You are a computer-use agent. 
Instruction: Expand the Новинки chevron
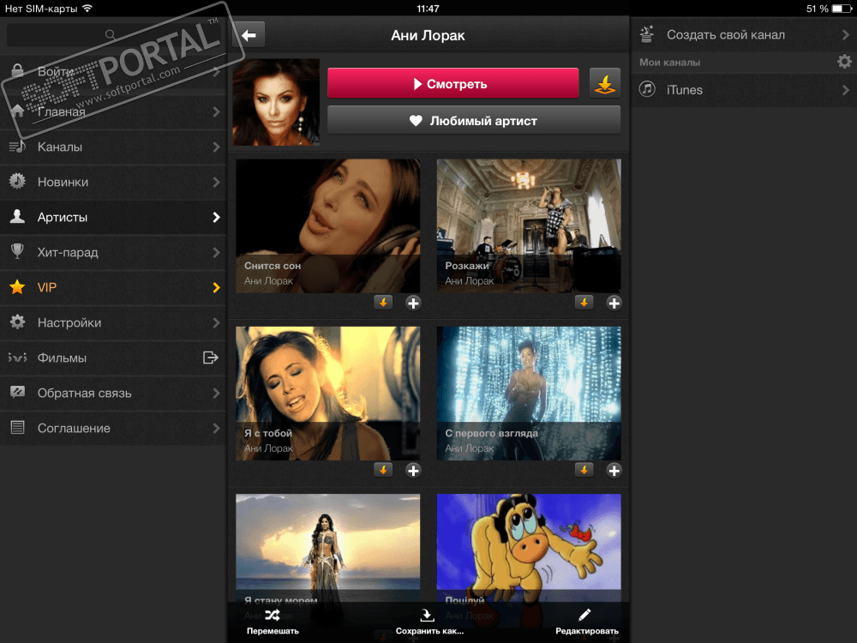point(217,182)
